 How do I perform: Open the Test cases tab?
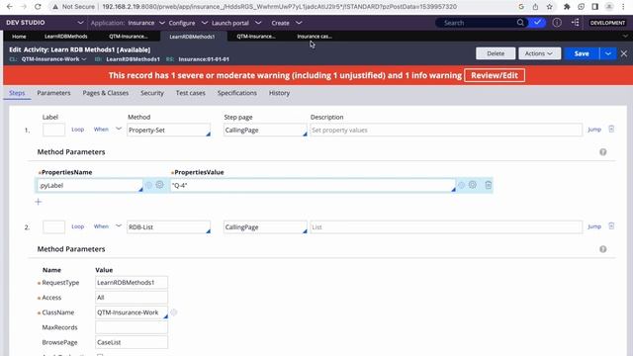pyautogui.click(x=191, y=93)
